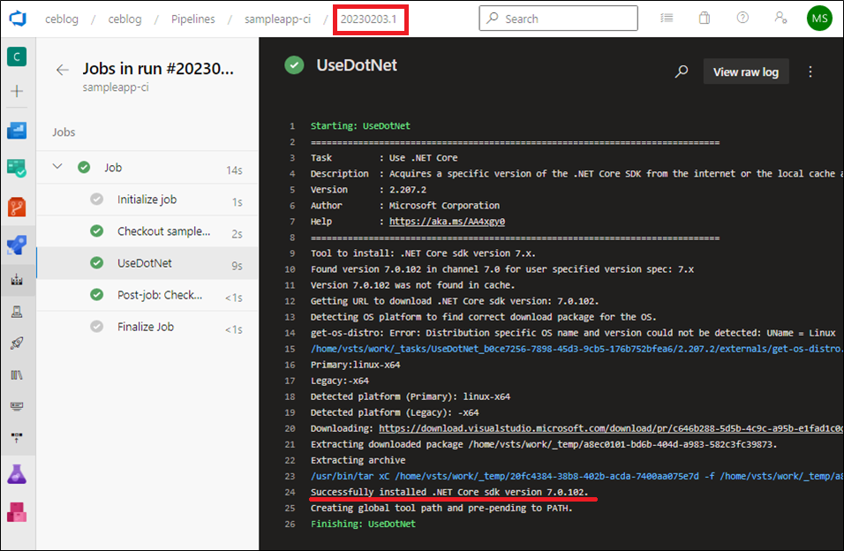
Task: Open the Azure DevOps home logo
Action: click(x=18, y=19)
